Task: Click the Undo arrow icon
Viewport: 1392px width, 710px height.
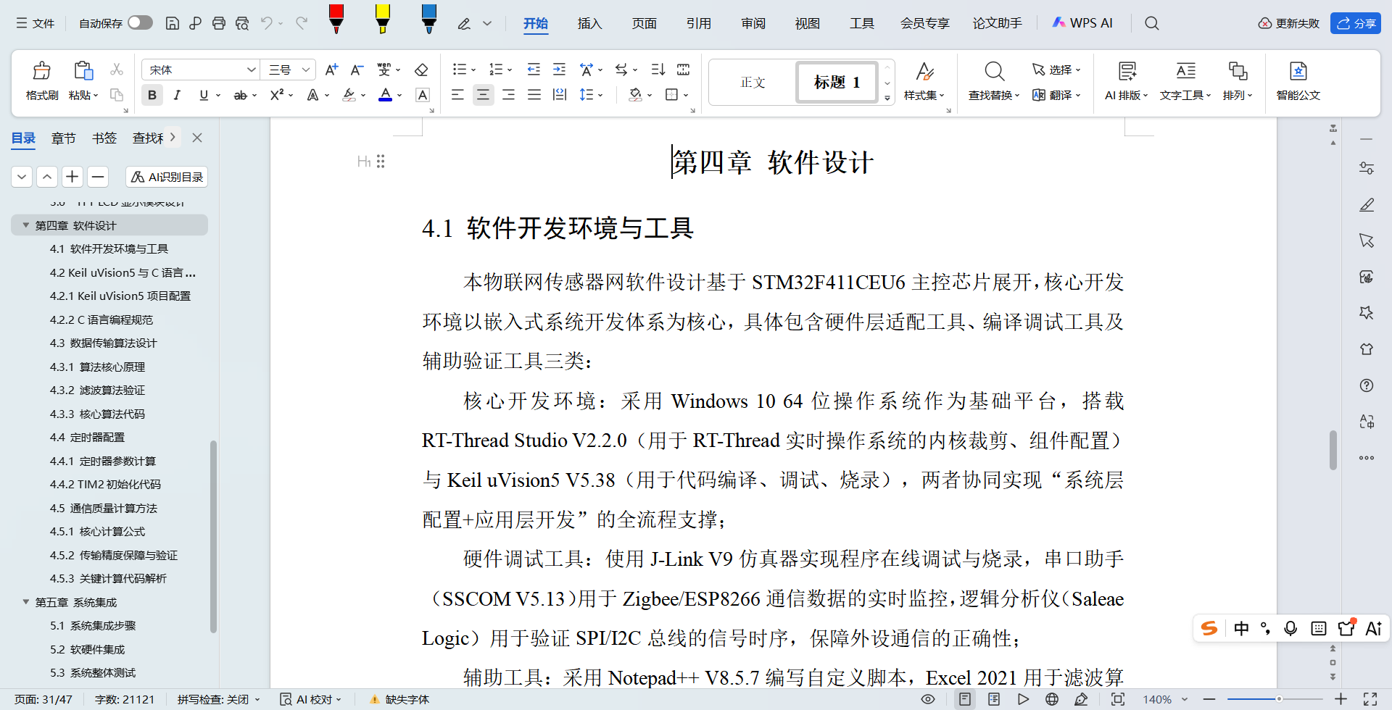Action: [267, 23]
